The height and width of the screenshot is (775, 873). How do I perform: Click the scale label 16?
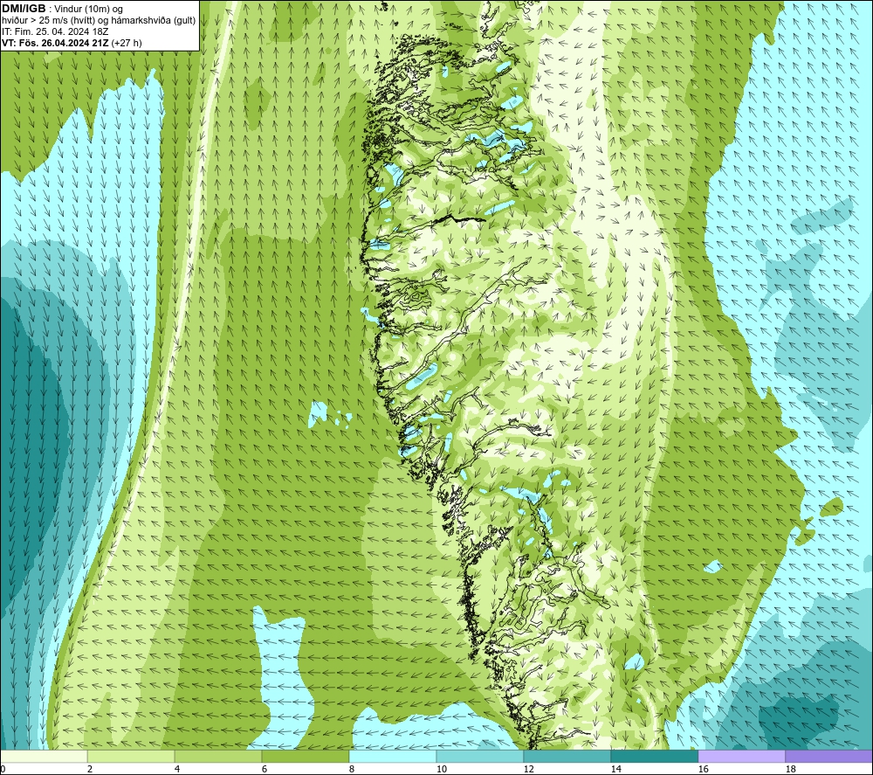pos(703,770)
